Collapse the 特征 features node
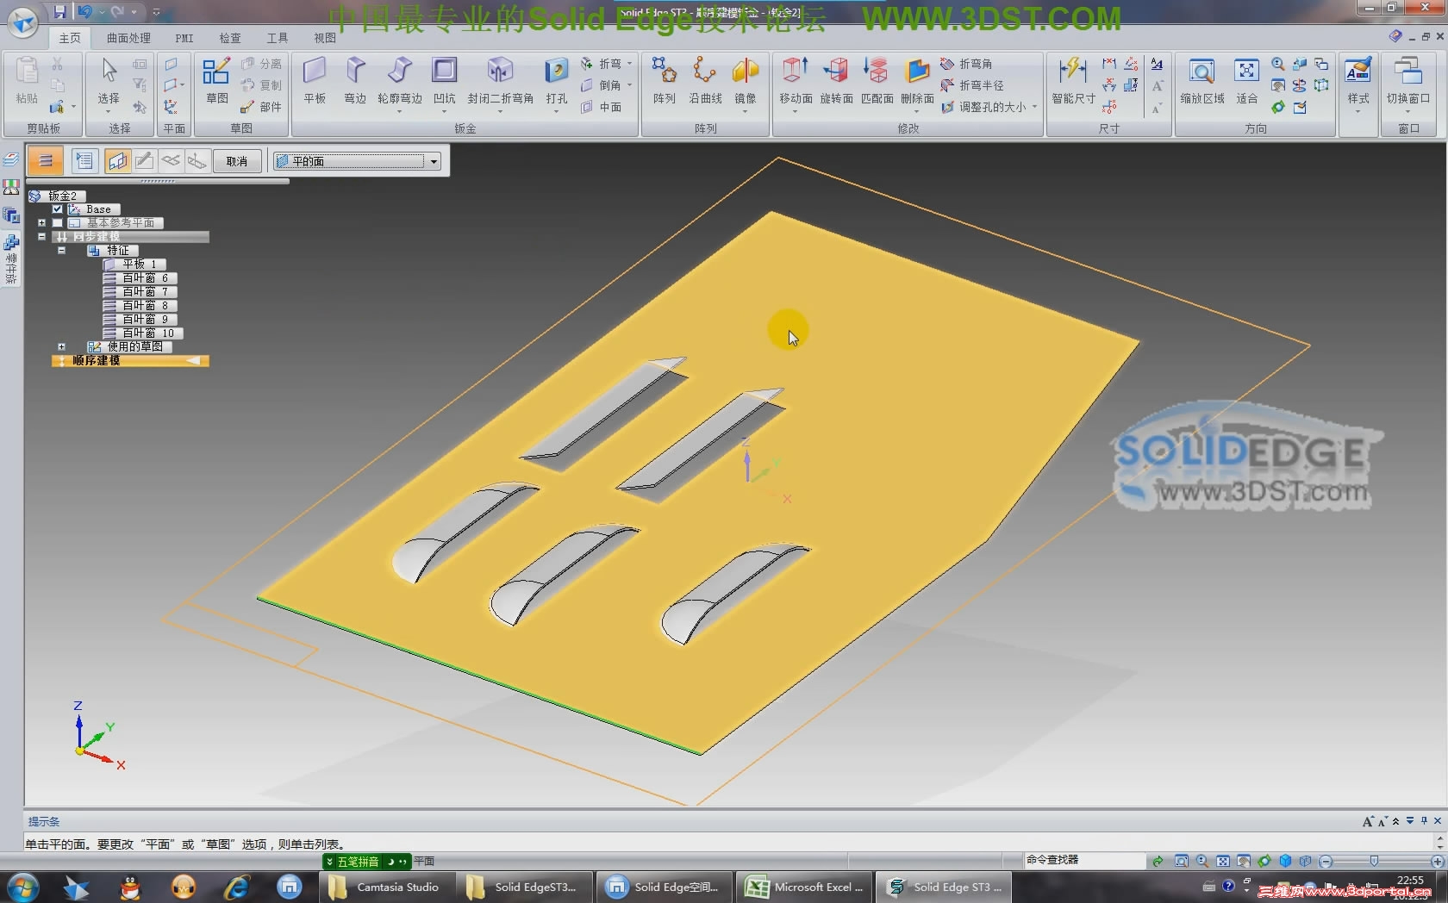This screenshot has width=1448, height=903. 62,251
